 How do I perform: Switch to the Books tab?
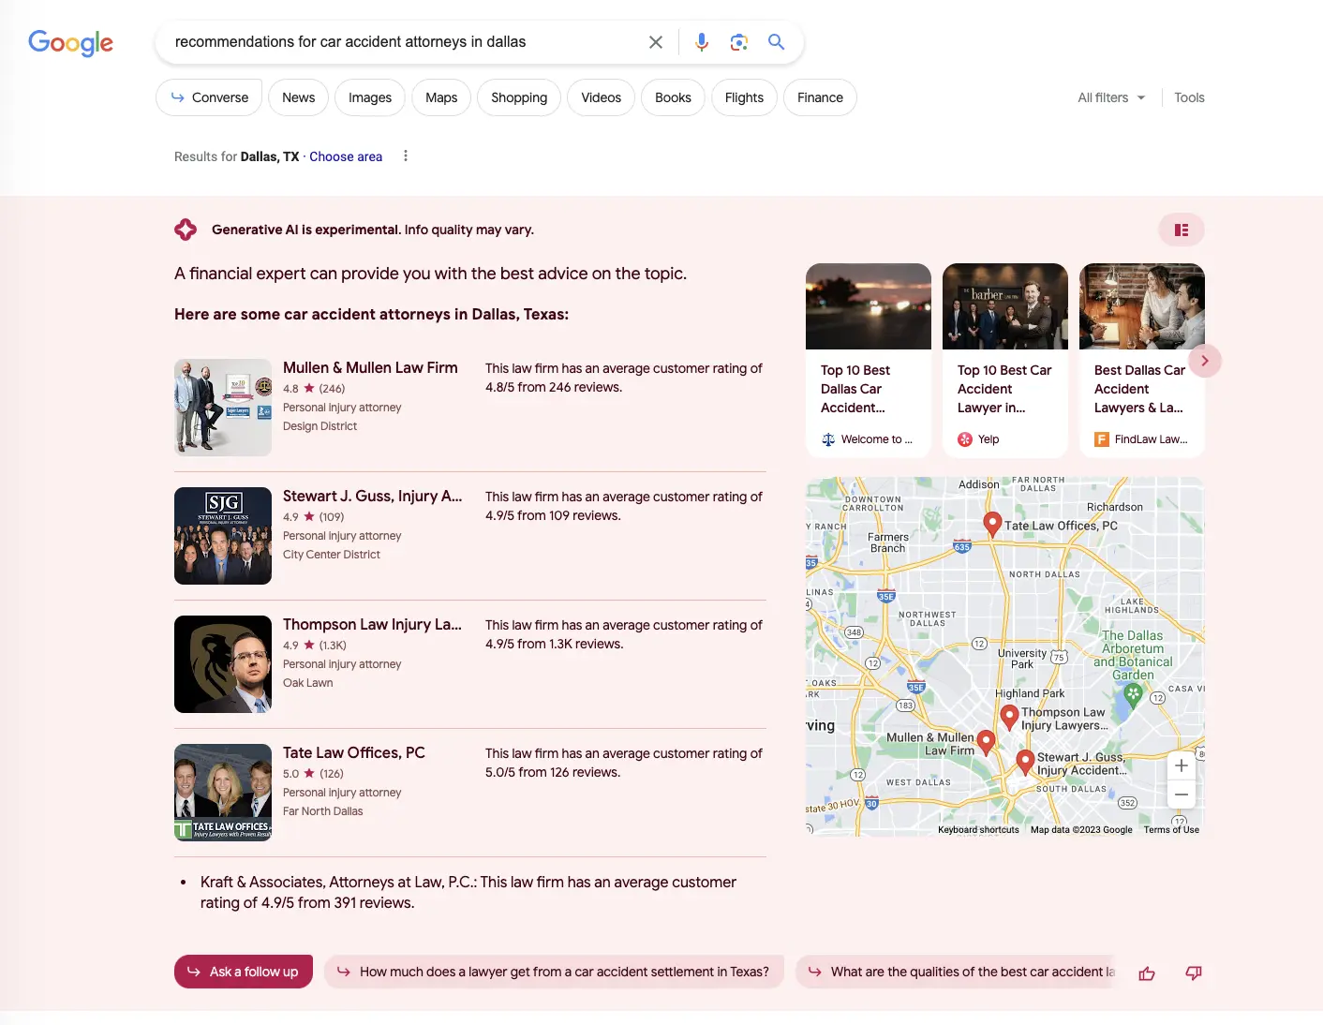pyautogui.click(x=673, y=97)
